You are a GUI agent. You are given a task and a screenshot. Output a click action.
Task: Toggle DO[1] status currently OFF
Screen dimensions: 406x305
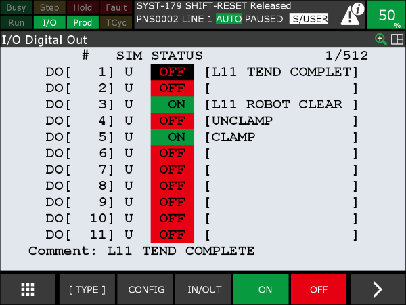tap(172, 72)
